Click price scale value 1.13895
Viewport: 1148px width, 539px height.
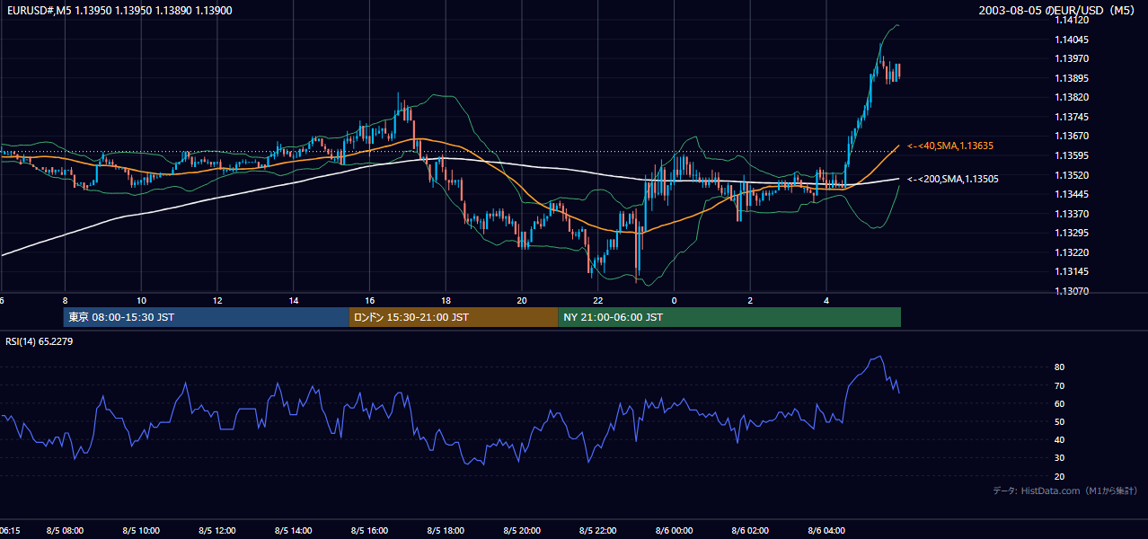point(1073,78)
